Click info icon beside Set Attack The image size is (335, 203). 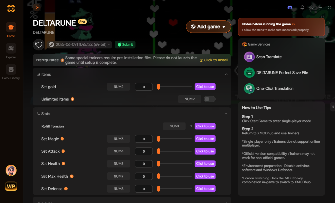(x=63, y=151)
